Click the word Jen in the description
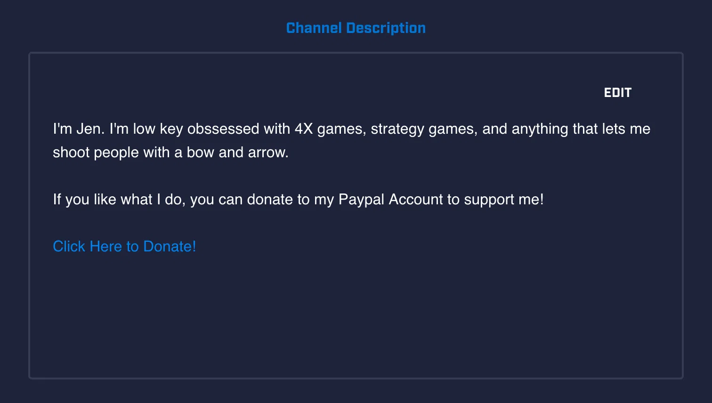The width and height of the screenshot is (712, 403). point(89,129)
